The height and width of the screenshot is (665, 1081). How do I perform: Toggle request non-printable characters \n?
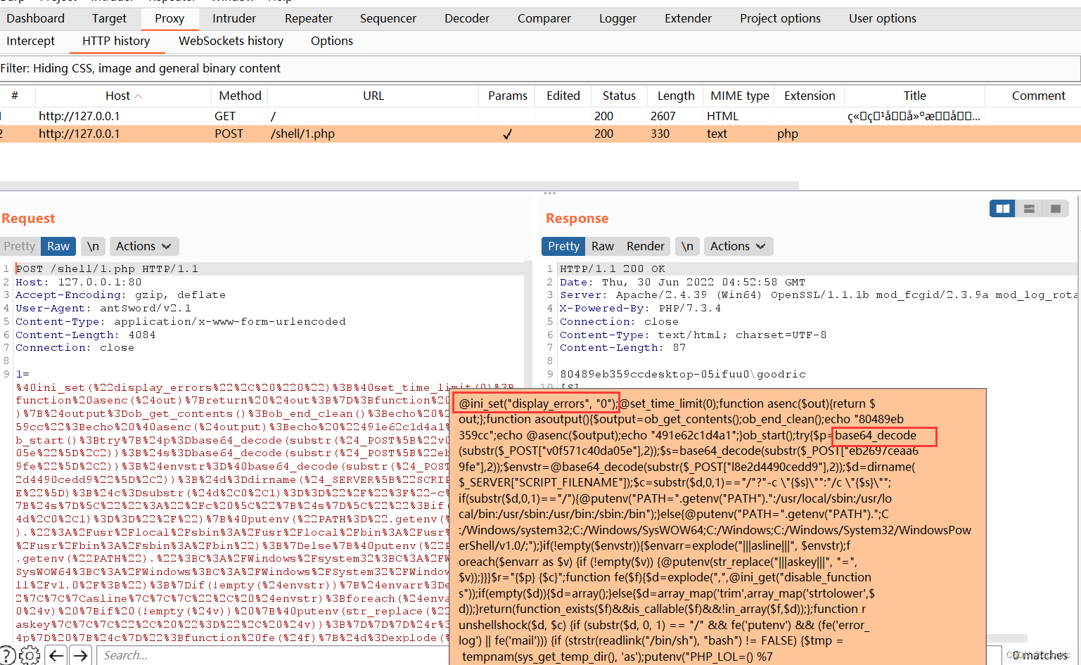click(93, 246)
